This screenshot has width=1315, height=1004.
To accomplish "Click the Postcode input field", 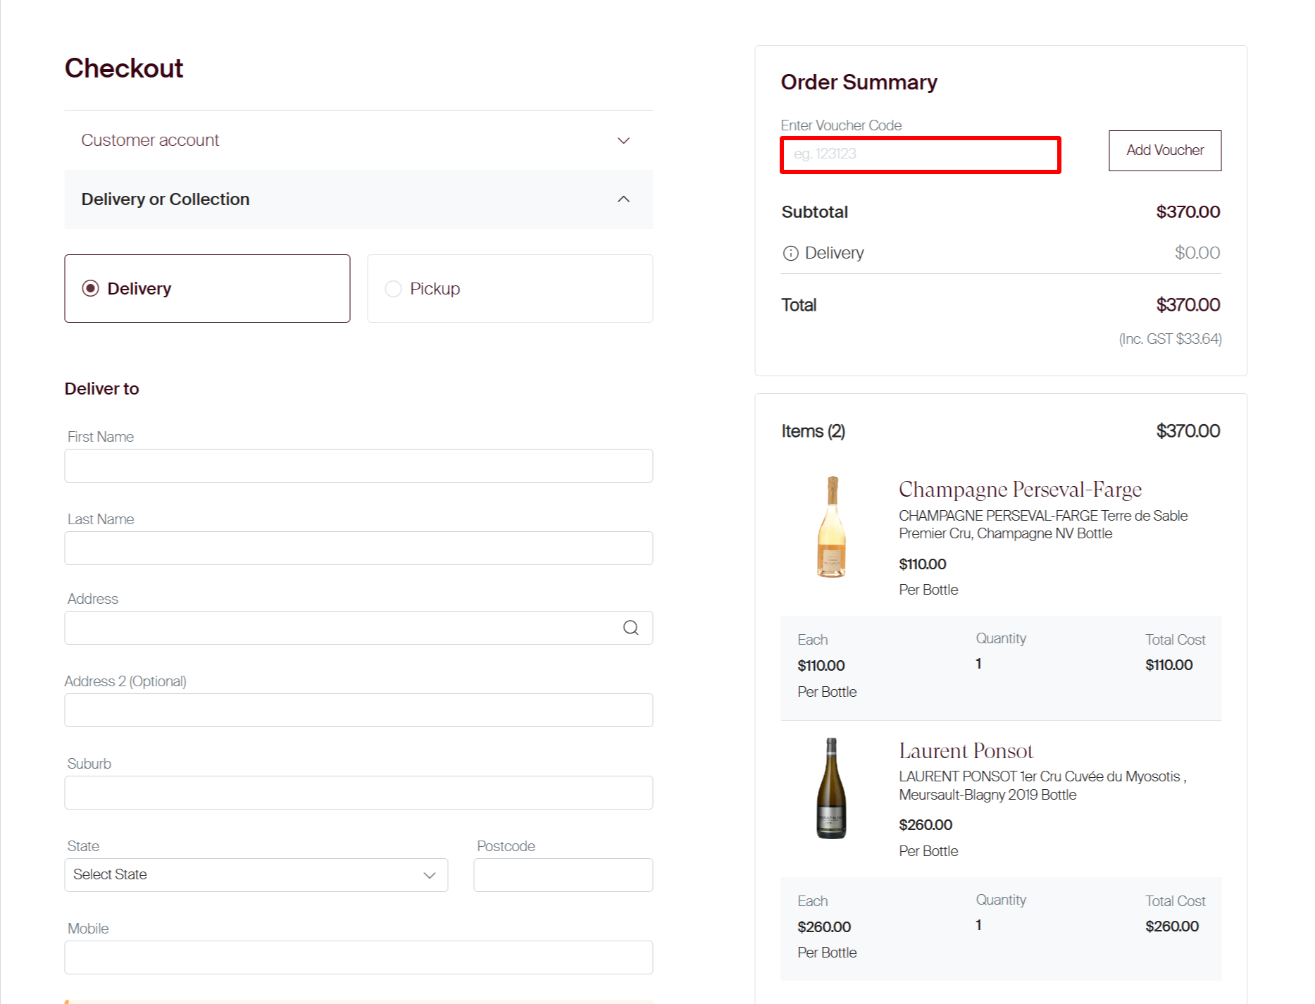I will (x=563, y=874).
